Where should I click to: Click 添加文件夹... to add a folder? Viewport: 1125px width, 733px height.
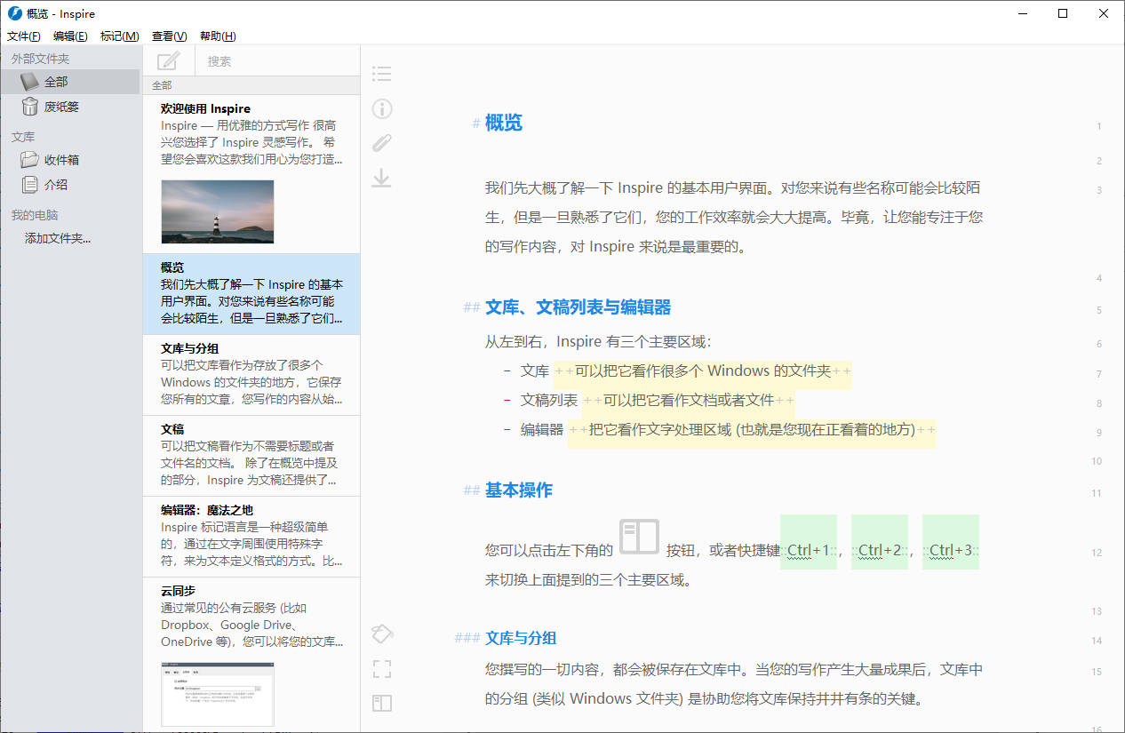(x=58, y=238)
